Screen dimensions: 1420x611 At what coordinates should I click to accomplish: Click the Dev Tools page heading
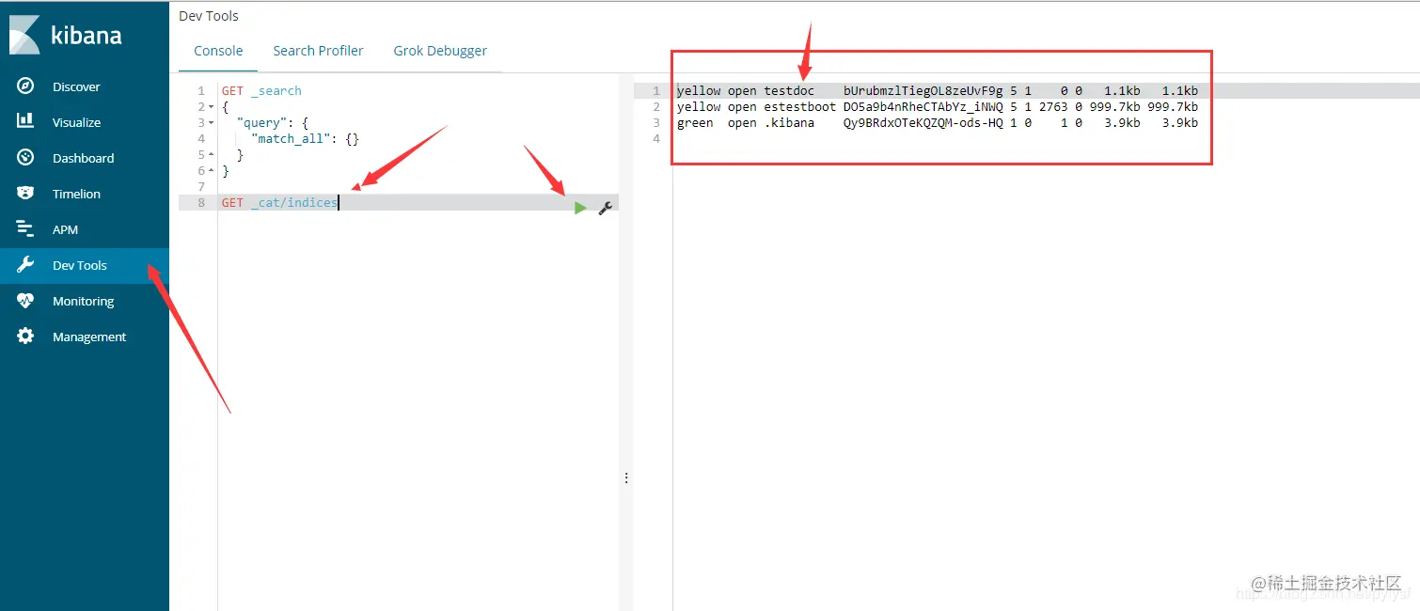209,16
